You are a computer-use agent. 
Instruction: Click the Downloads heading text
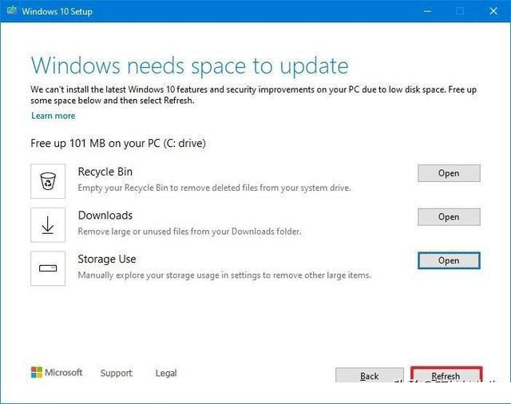click(x=105, y=216)
